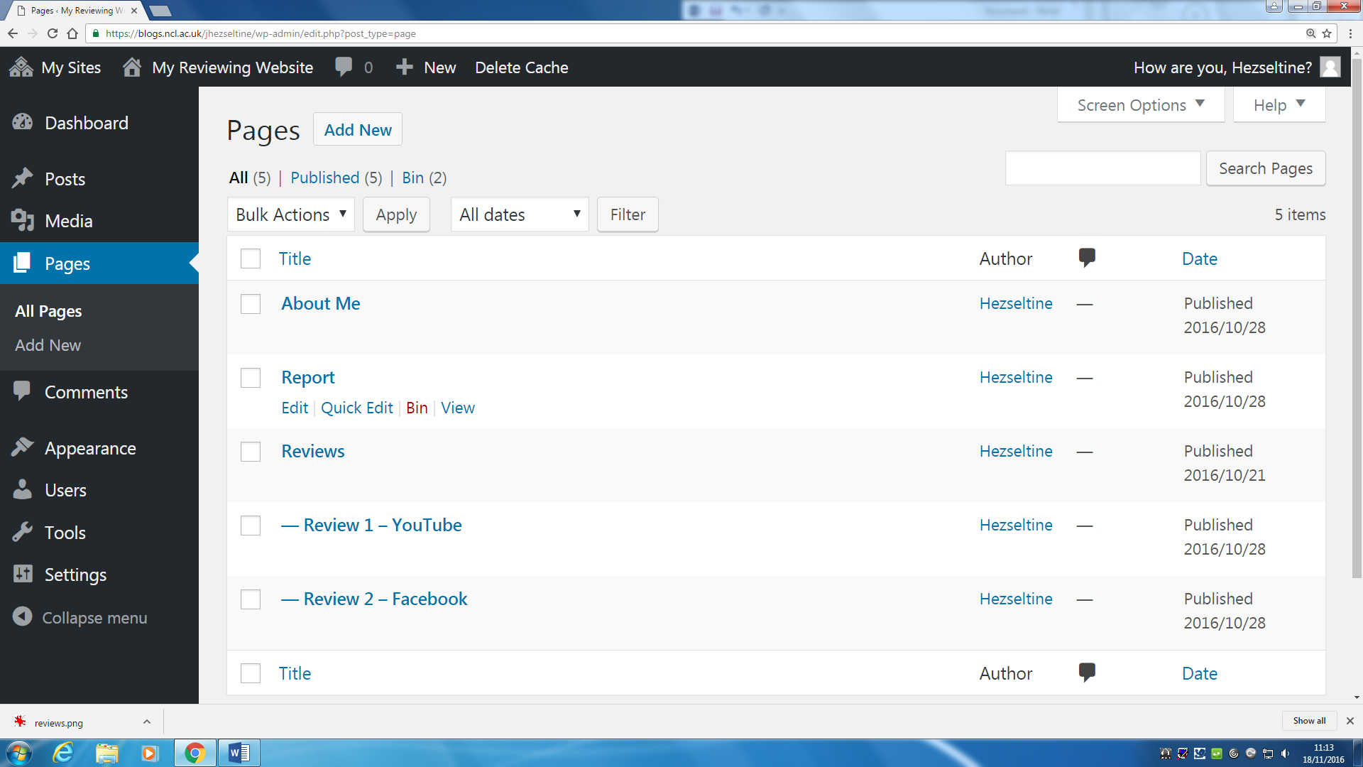Switch to the Bin pages filter
The image size is (1363, 767).
(x=412, y=178)
